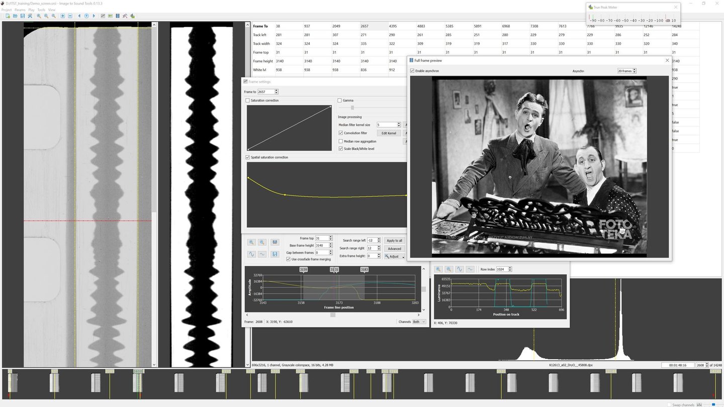Image resolution: width=724 pixels, height=407 pixels.
Task: Open the Channels Both dropdown
Action: pyautogui.click(x=419, y=322)
